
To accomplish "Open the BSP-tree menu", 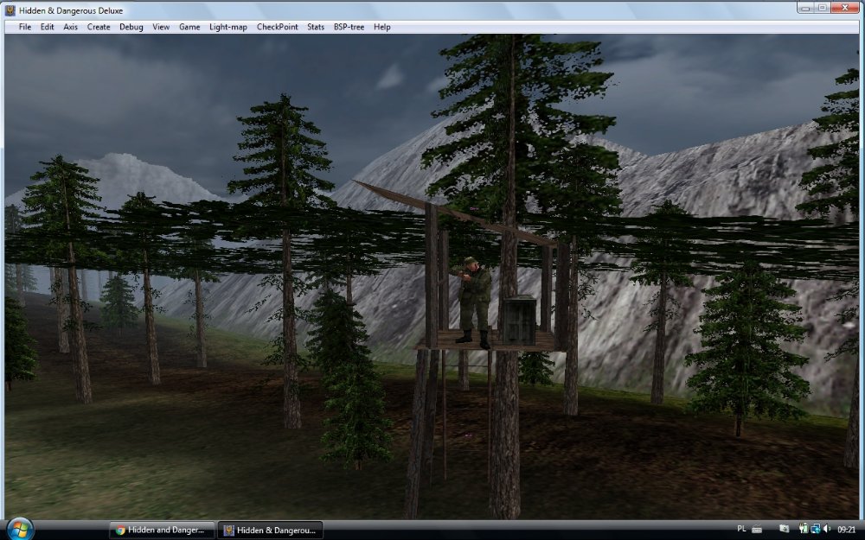I will pos(349,27).
